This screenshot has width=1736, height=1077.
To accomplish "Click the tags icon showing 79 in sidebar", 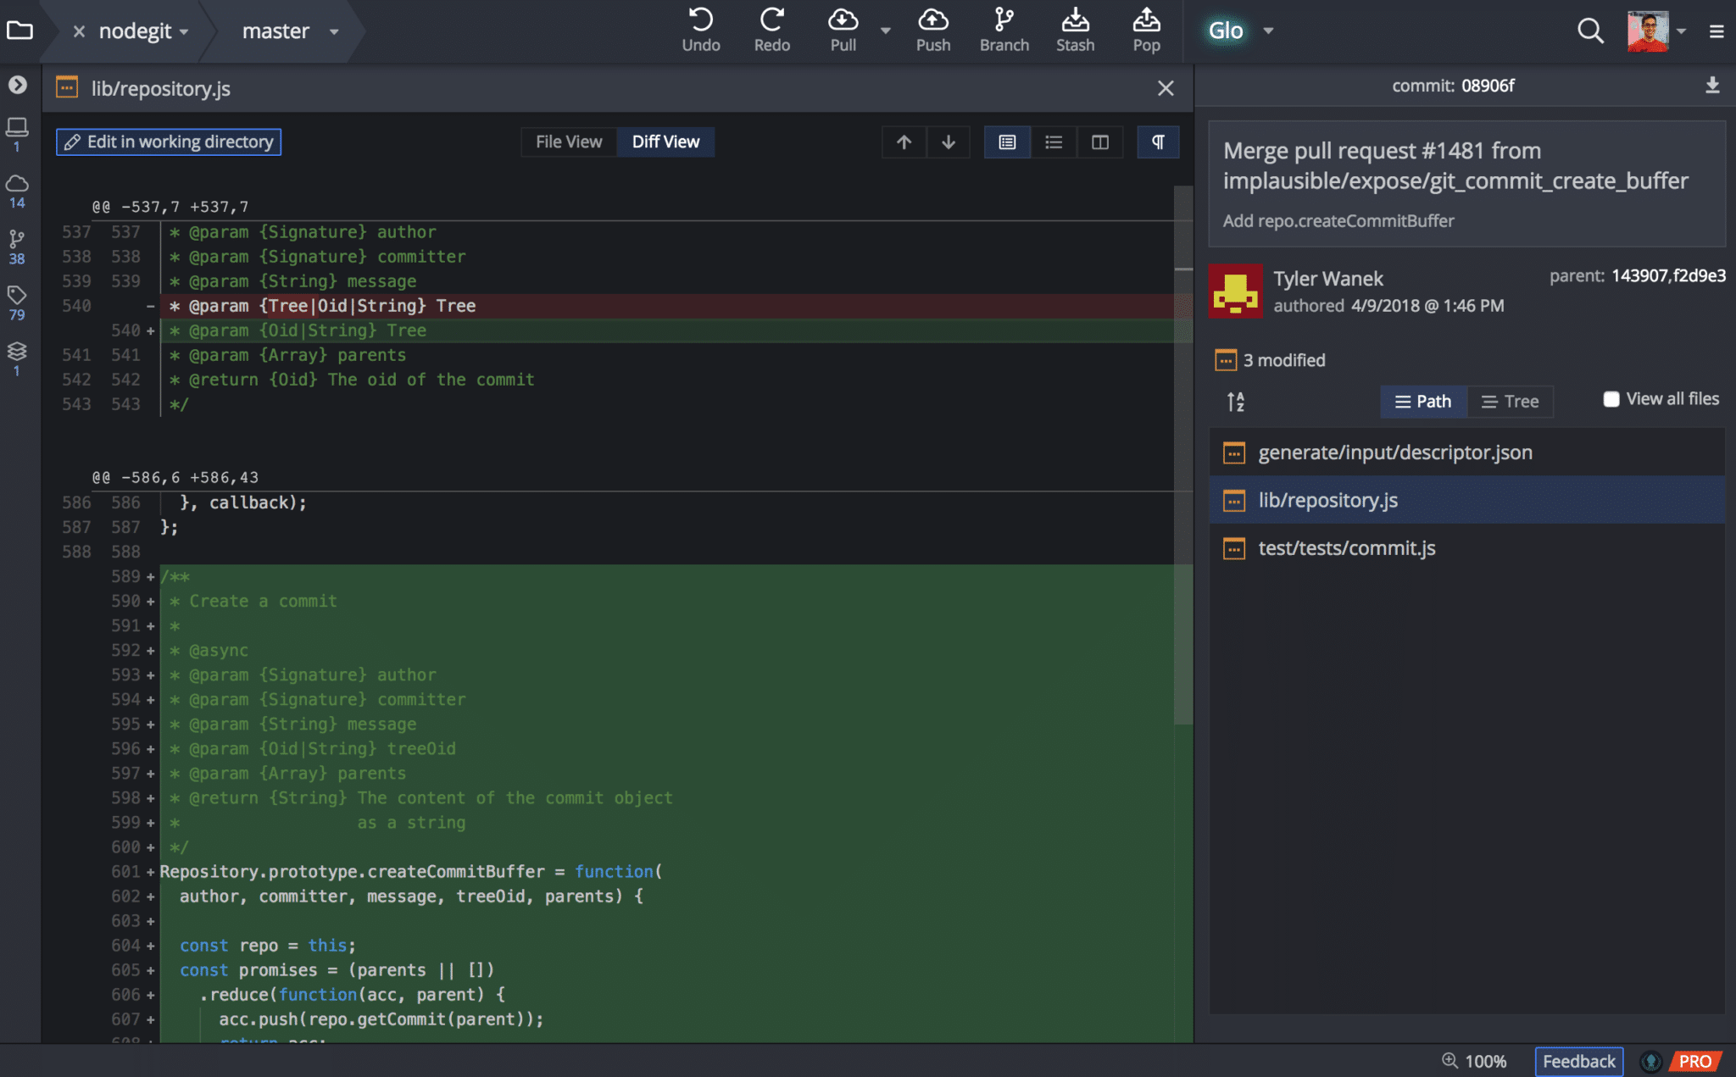I will click(16, 296).
